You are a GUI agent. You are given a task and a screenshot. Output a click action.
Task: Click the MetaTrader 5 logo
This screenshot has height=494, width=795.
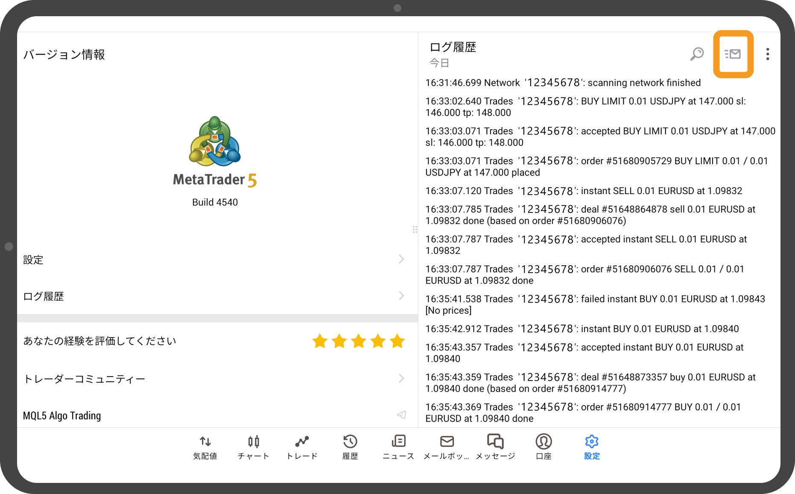click(x=215, y=151)
